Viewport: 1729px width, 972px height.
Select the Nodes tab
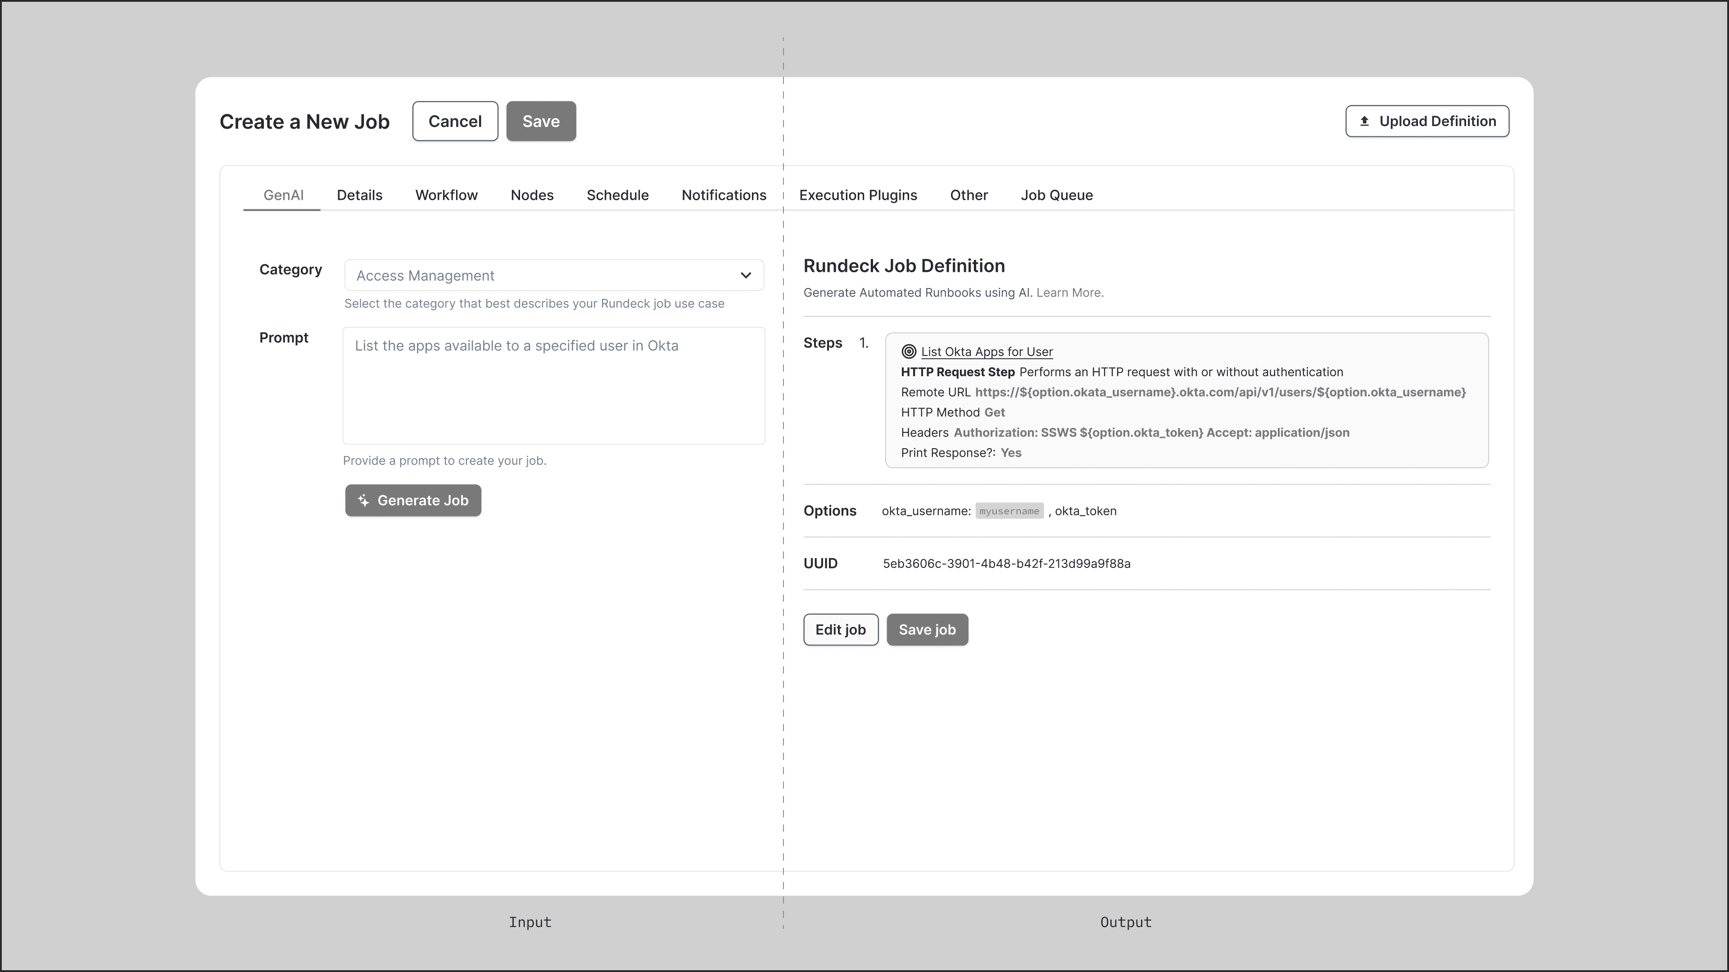pyautogui.click(x=532, y=195)
